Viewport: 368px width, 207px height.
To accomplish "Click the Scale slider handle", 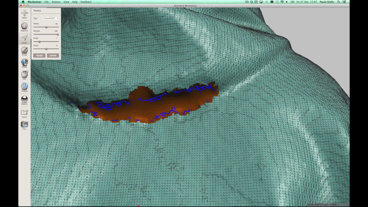I will click(39, 42).
